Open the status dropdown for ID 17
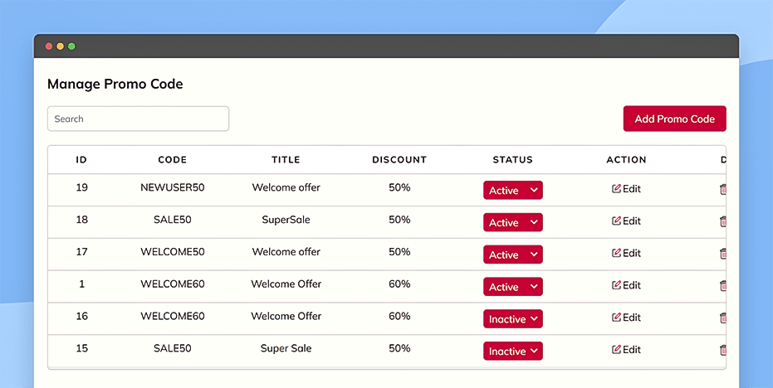The height and width of the screenshot is (388, 773). pos(513,255)
